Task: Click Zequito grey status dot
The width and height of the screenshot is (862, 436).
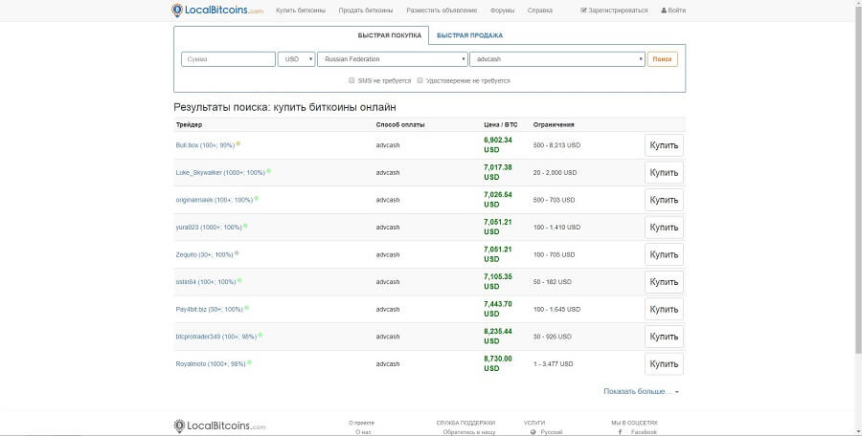Action: coord(237,253)
